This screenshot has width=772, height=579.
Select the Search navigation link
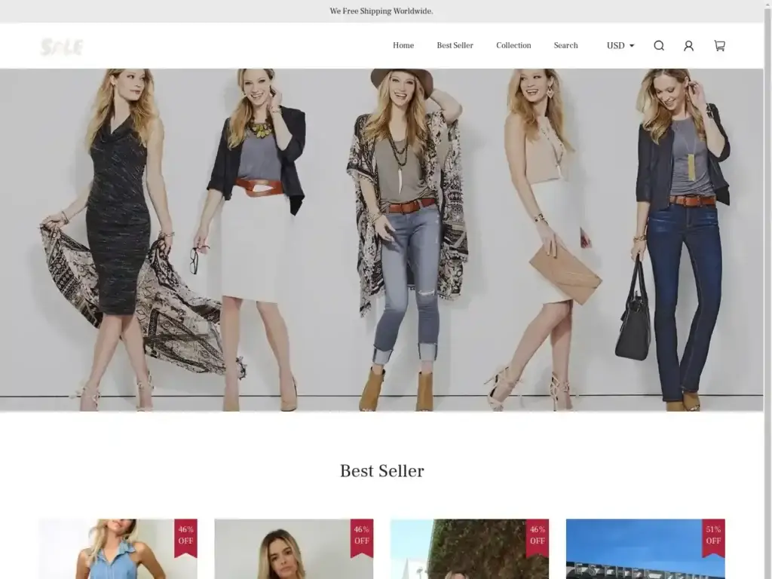point(565,46)
